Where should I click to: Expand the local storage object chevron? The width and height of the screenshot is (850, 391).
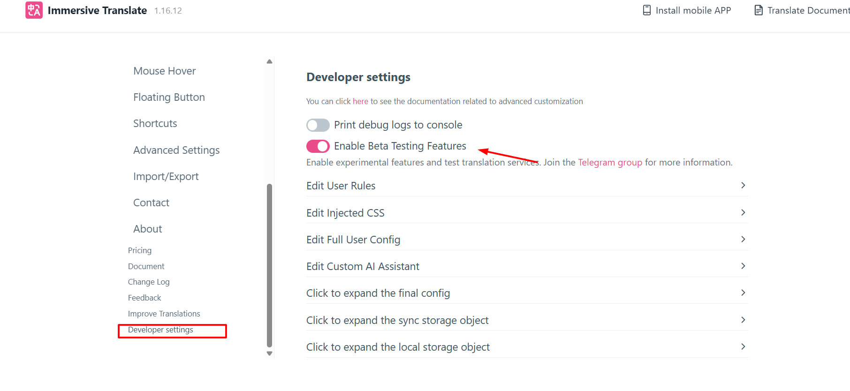743,346
